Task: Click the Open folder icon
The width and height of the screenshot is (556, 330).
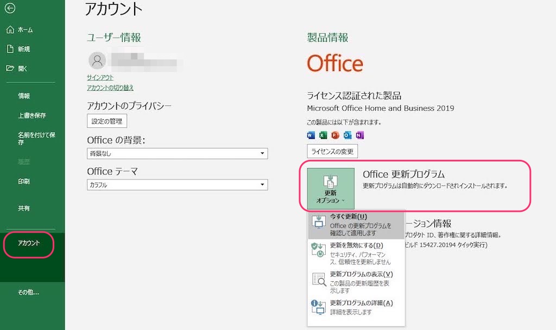Action: (x=10, y=68)
